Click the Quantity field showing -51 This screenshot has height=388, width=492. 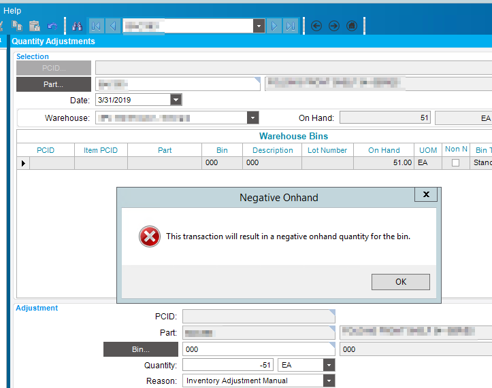click(x=228, y=365)
